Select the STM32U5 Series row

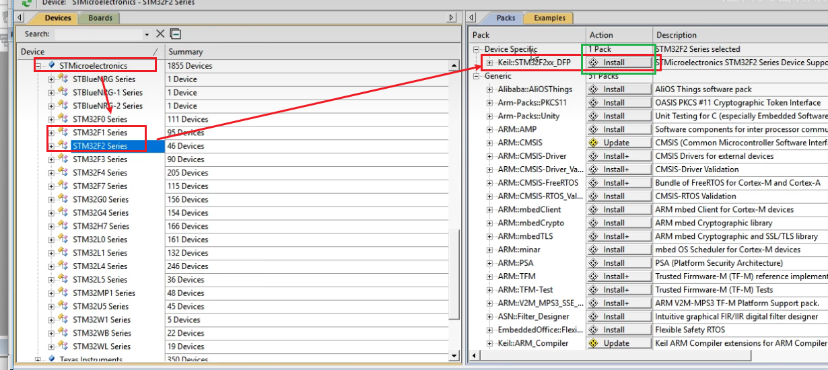[100, 306]
